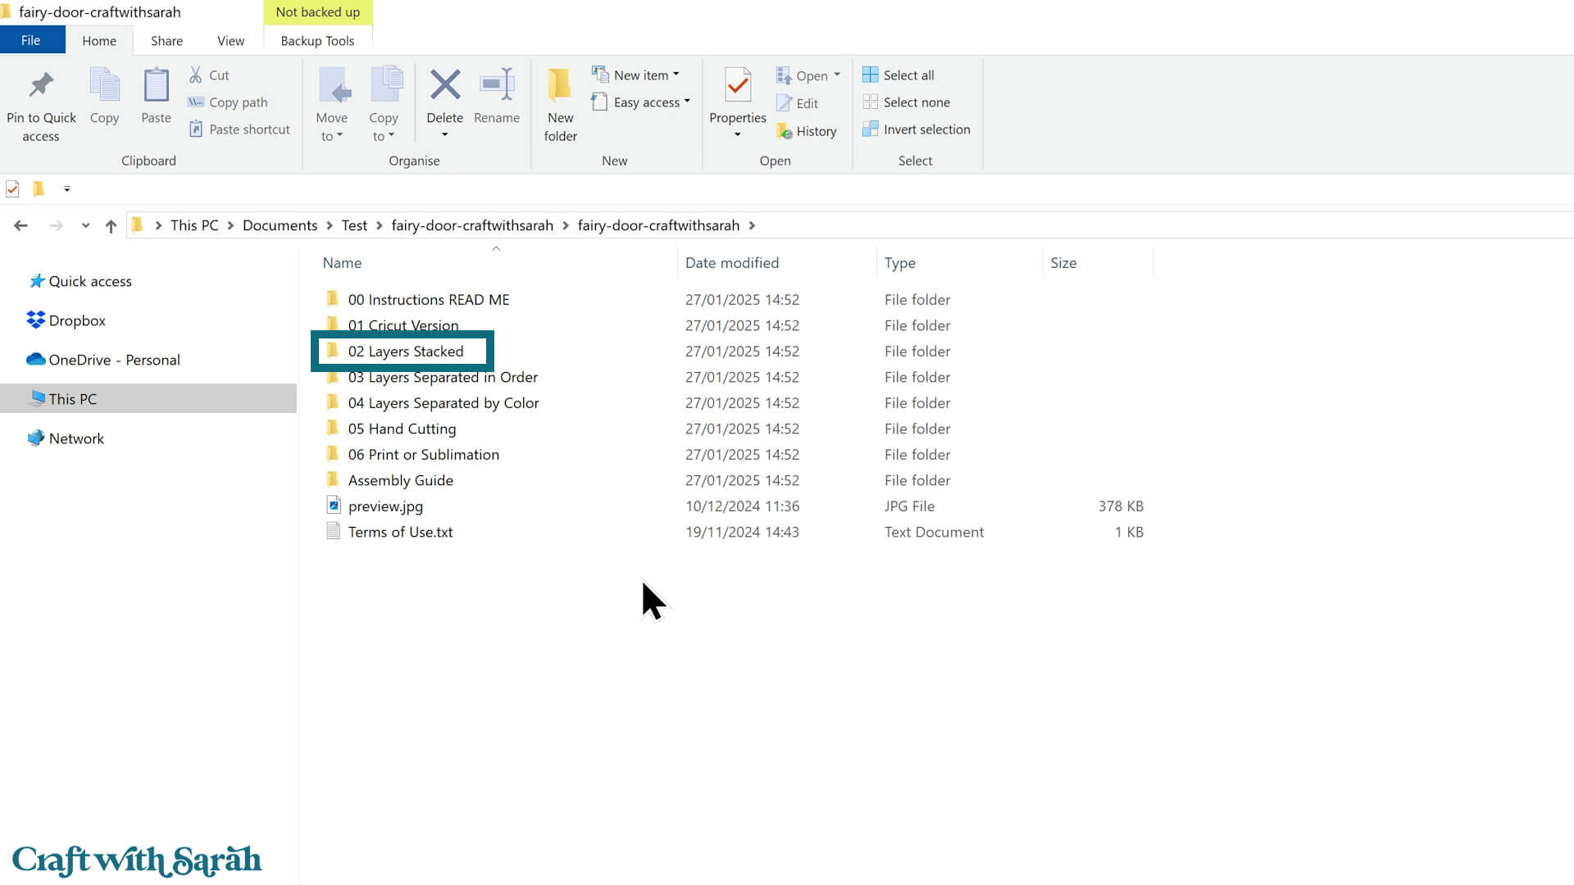1574x885 pixels.
Task: Select the 02 Layers Stacked folder
Action: tap(405, 352)
